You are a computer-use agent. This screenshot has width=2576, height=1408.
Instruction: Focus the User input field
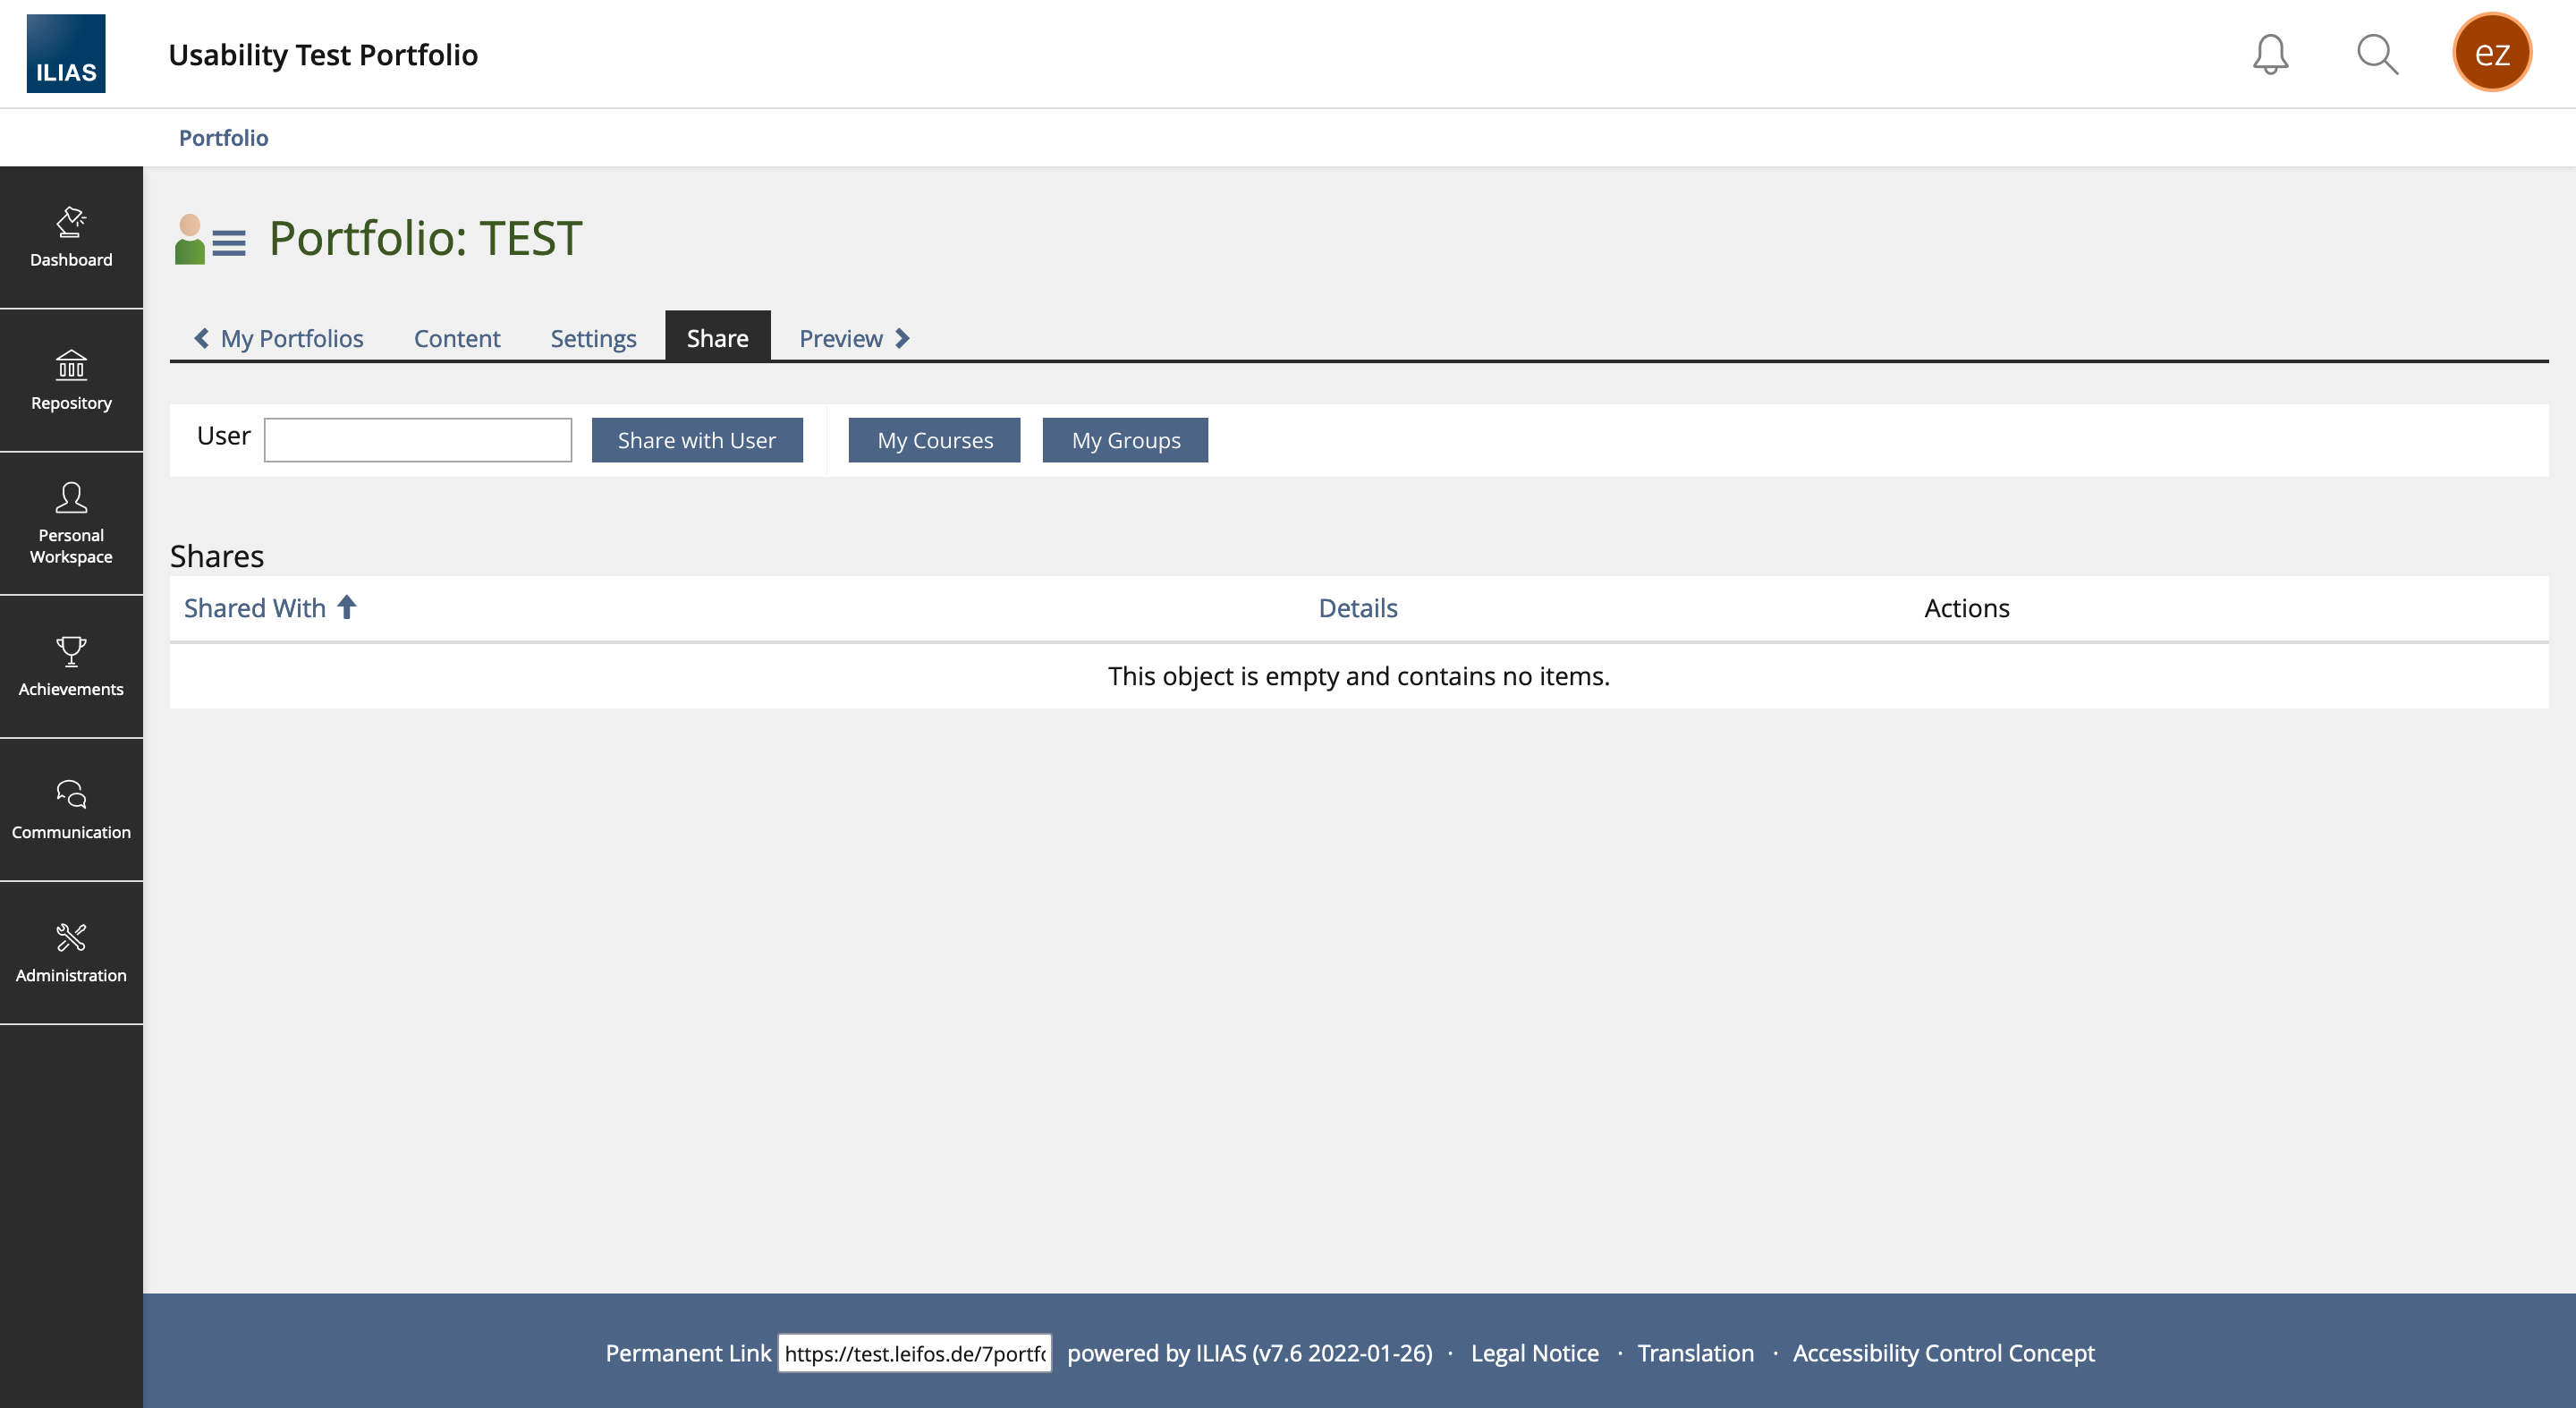(x=417, y=440)
